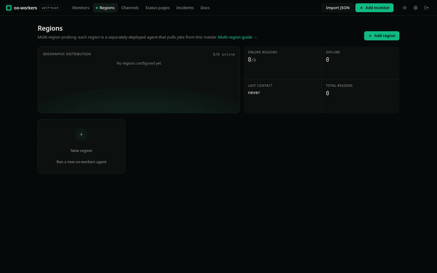
Task: Click the Offline stat label
Action: (333, 52)
